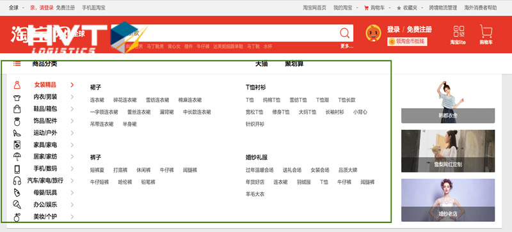Image resolution: width=512 pixels, height=232 pixels.
Task: Expand the top-bar 购物车 dropdown arrow
Action: pyautogui.click(x=390, y=8)
